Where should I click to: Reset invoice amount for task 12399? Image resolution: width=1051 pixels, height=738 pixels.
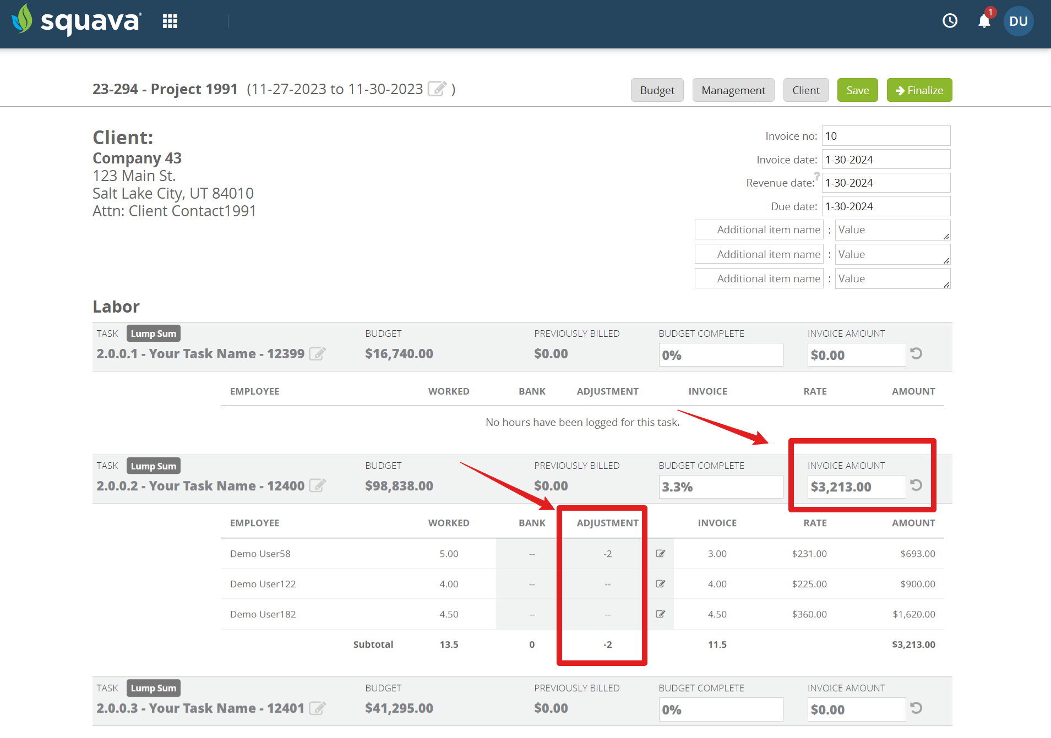[916, 353]
